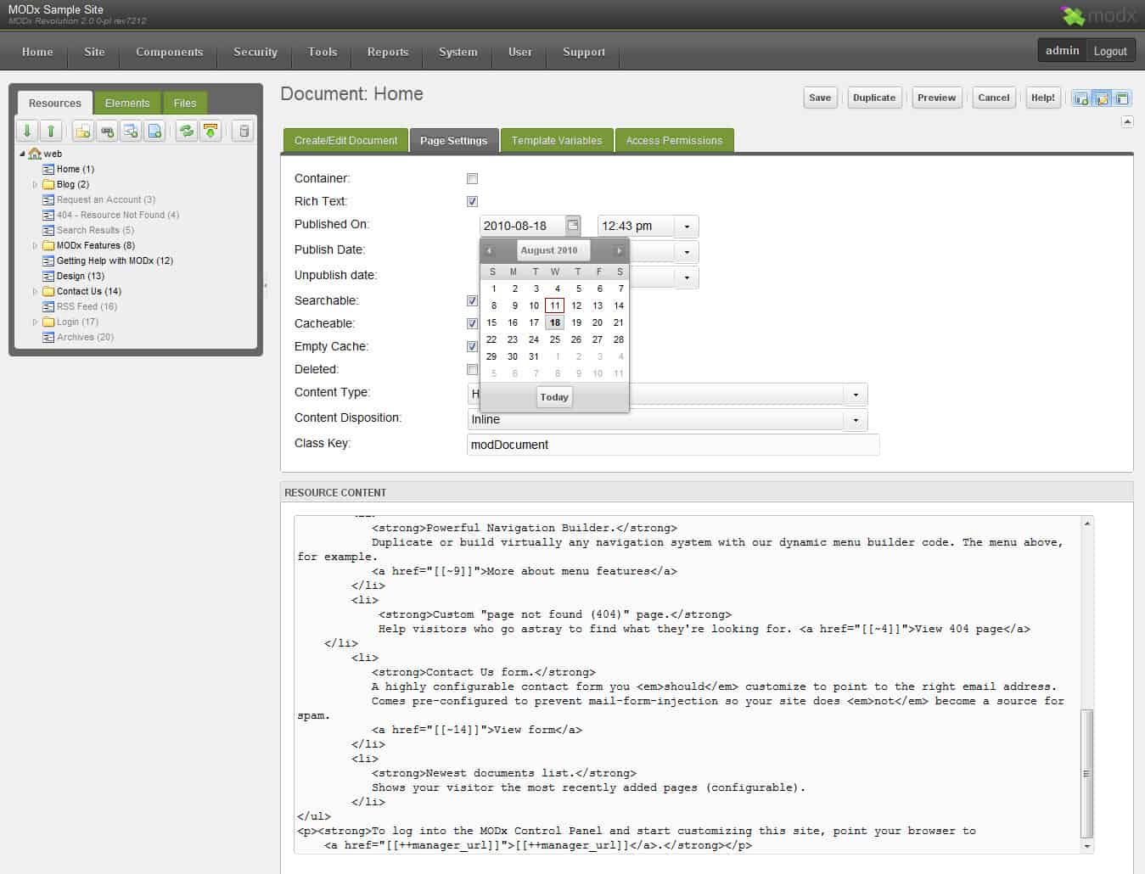Click the Class Key input field
This screenshot has height=874, width=1145.
672,445
